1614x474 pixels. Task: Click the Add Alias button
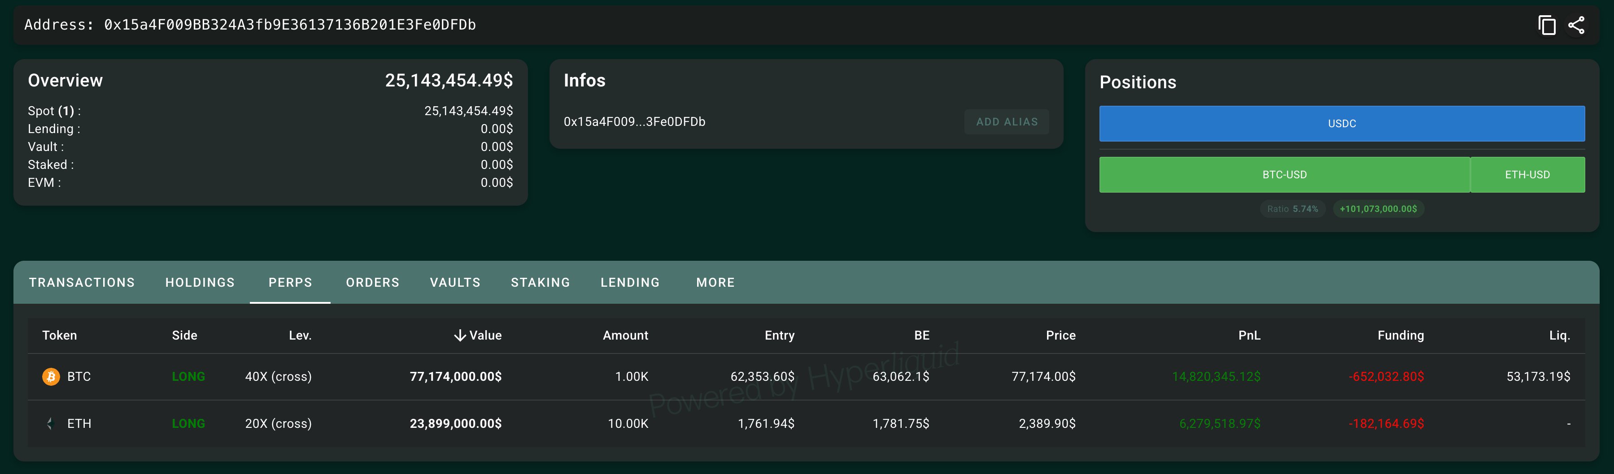[x=1007, y=121]
